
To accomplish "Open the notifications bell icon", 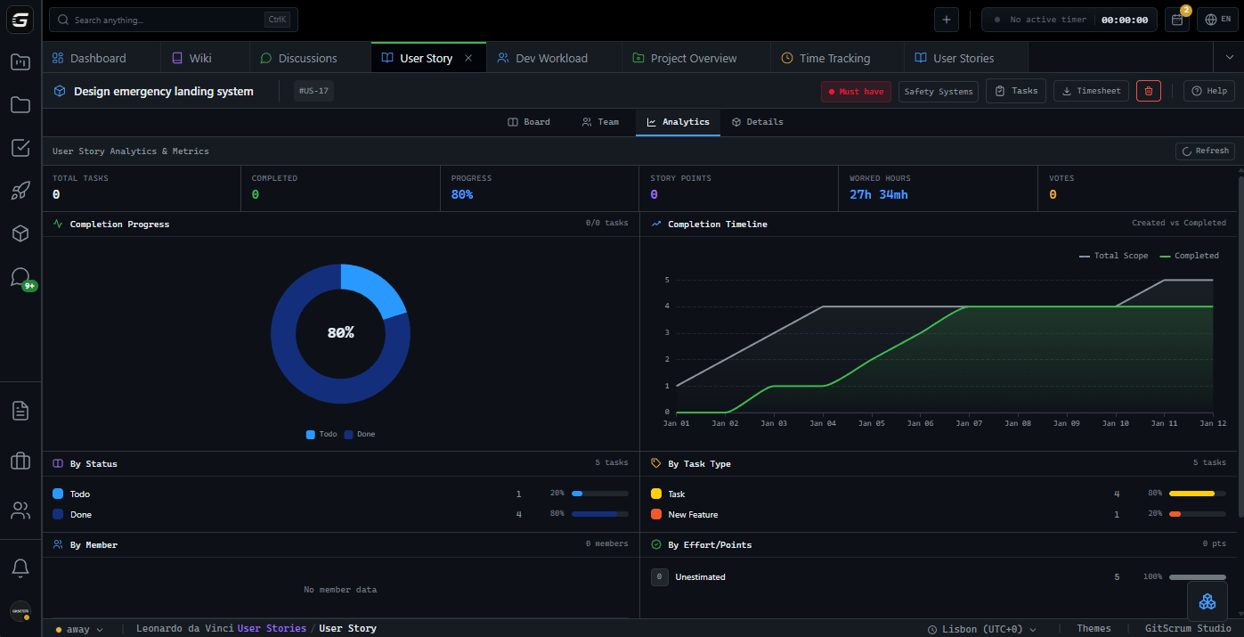I will click(20, 568).
